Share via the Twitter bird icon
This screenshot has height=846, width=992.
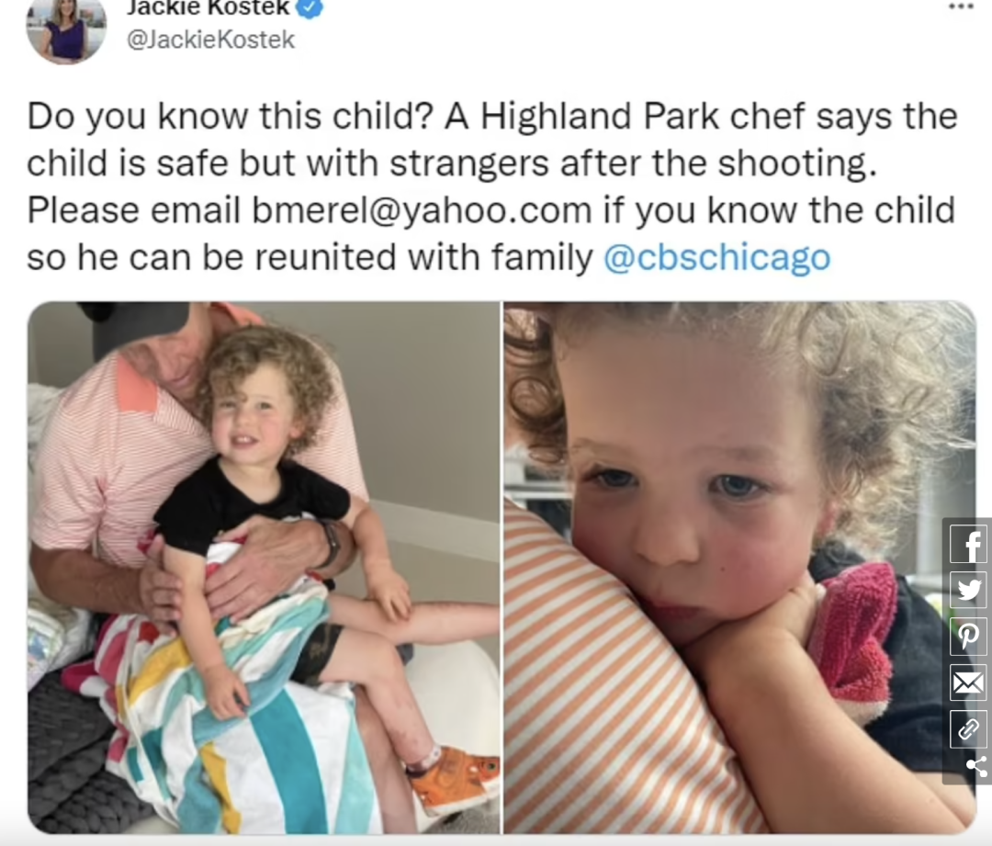point(968,591)
